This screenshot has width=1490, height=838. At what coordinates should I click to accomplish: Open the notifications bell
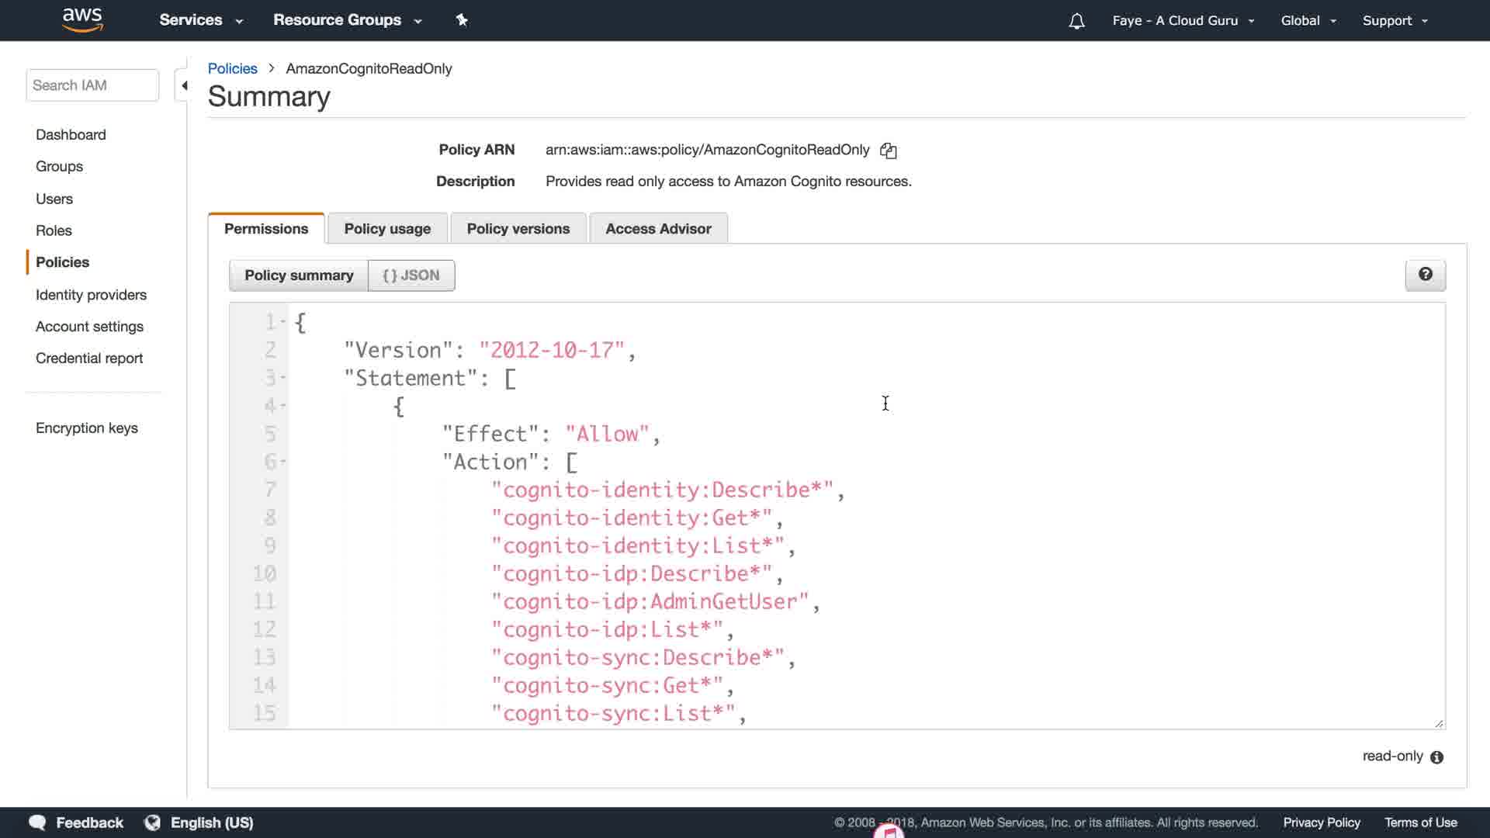pos(1076,21)
